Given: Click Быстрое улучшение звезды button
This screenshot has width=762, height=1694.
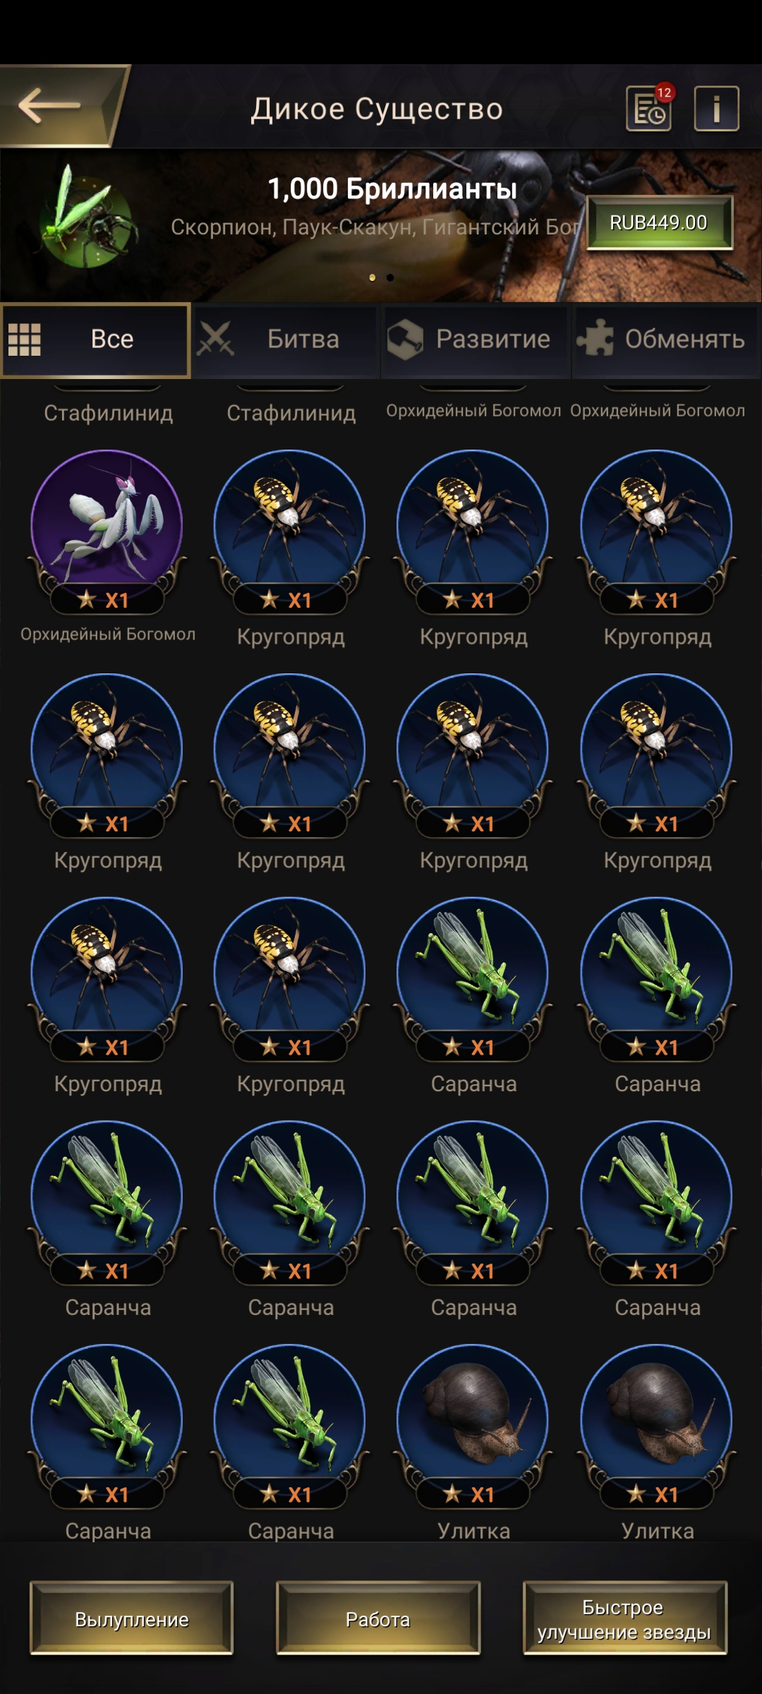Looking at the screenshot, I should [x=624, y=1618].
